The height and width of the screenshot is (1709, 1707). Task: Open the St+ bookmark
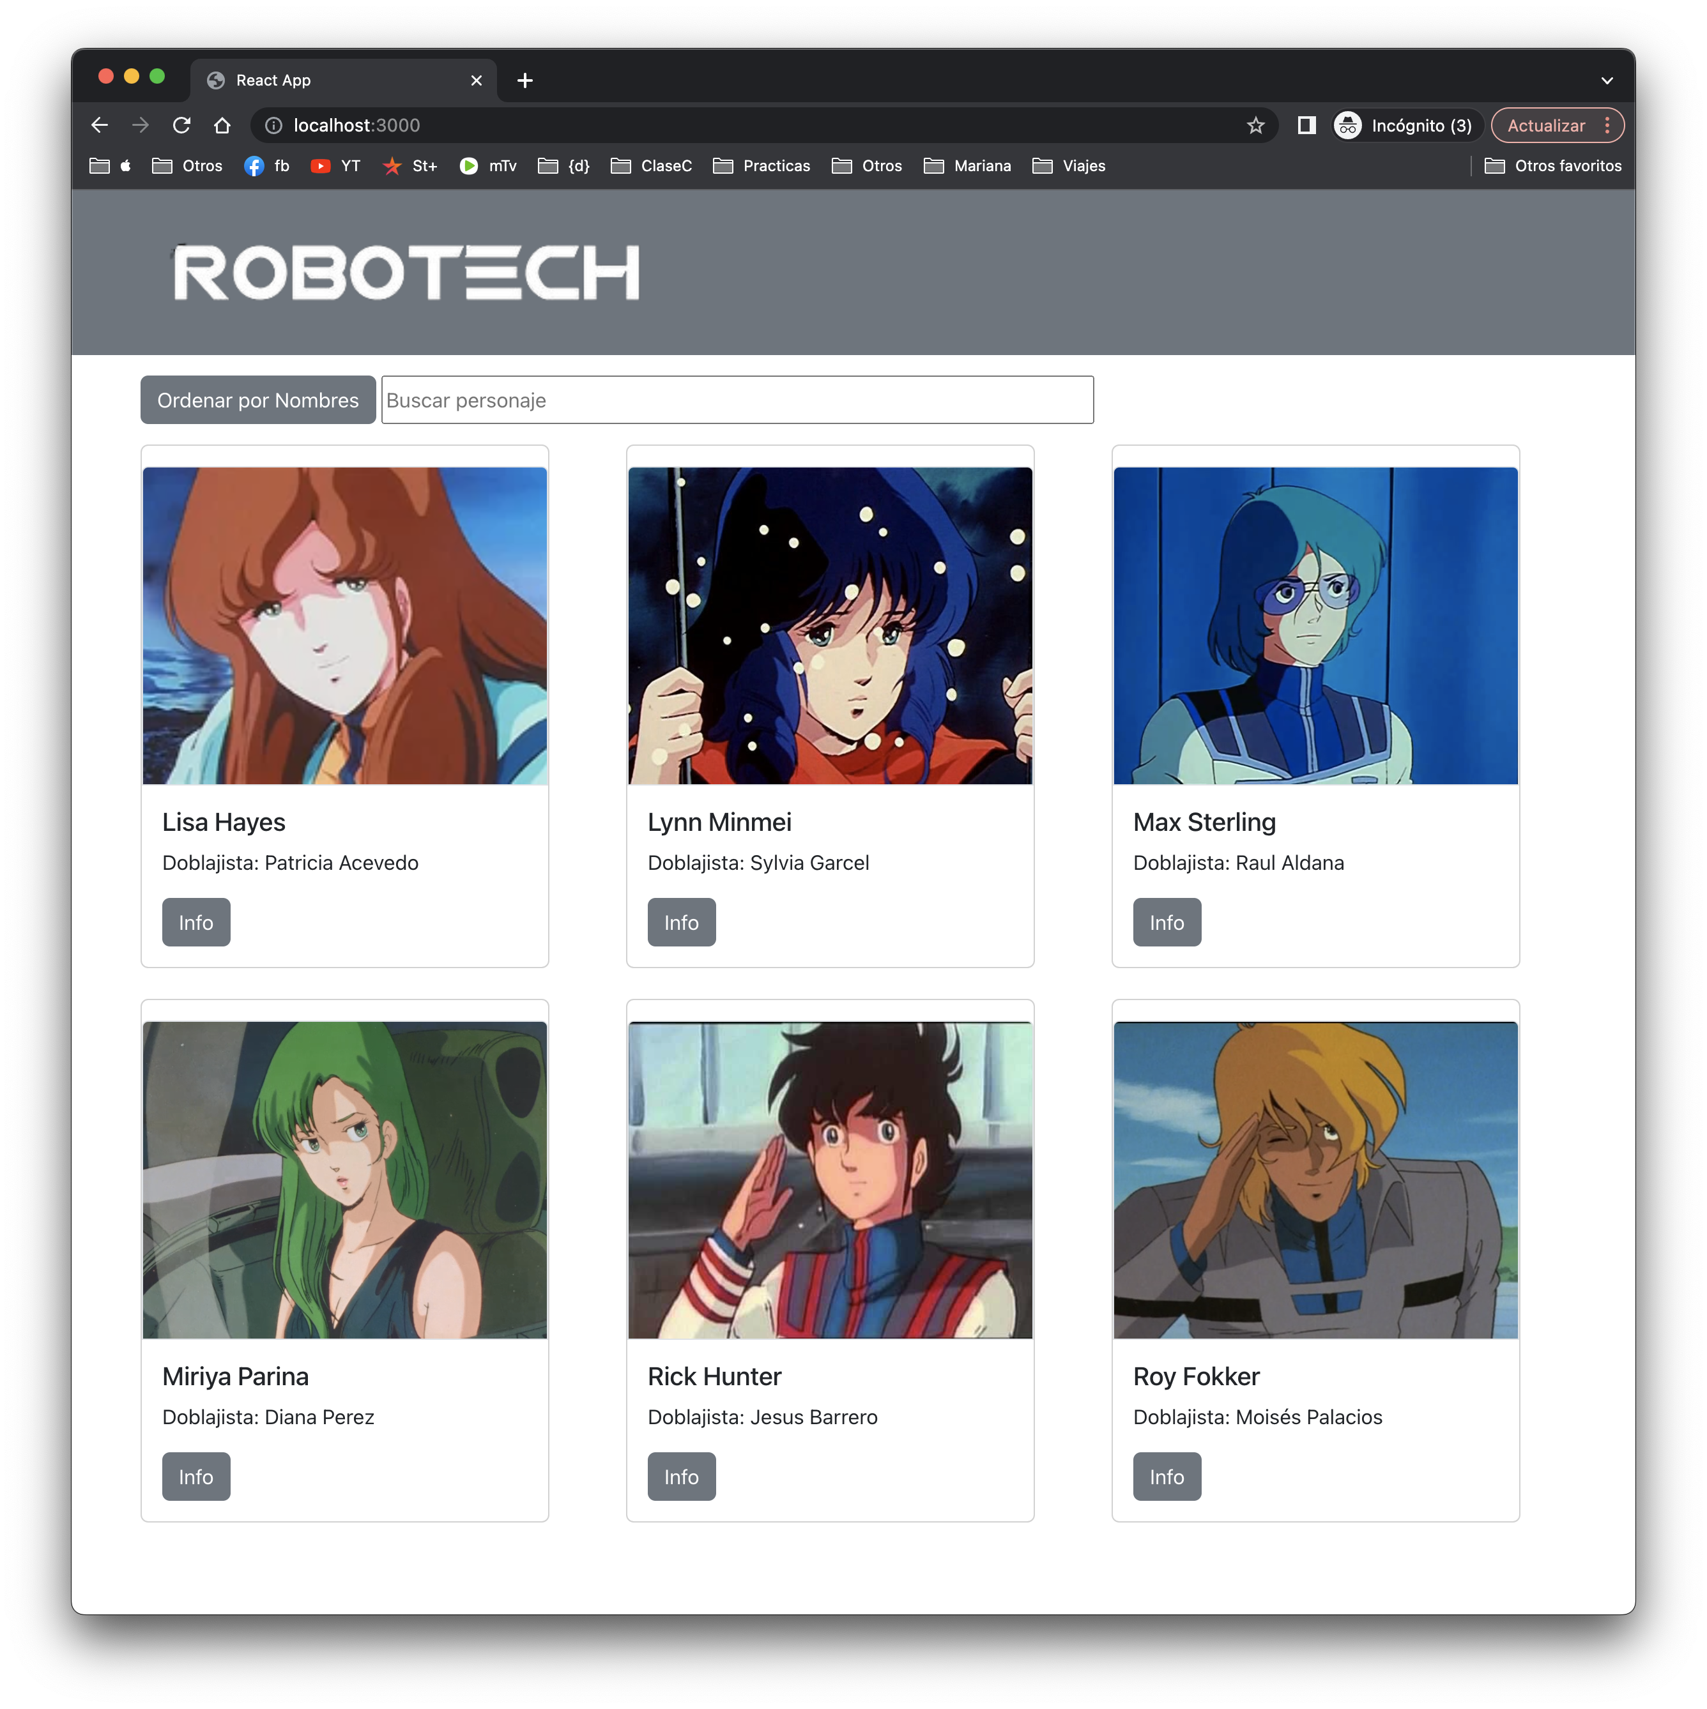pyautogui.click(x=410, y=166)
